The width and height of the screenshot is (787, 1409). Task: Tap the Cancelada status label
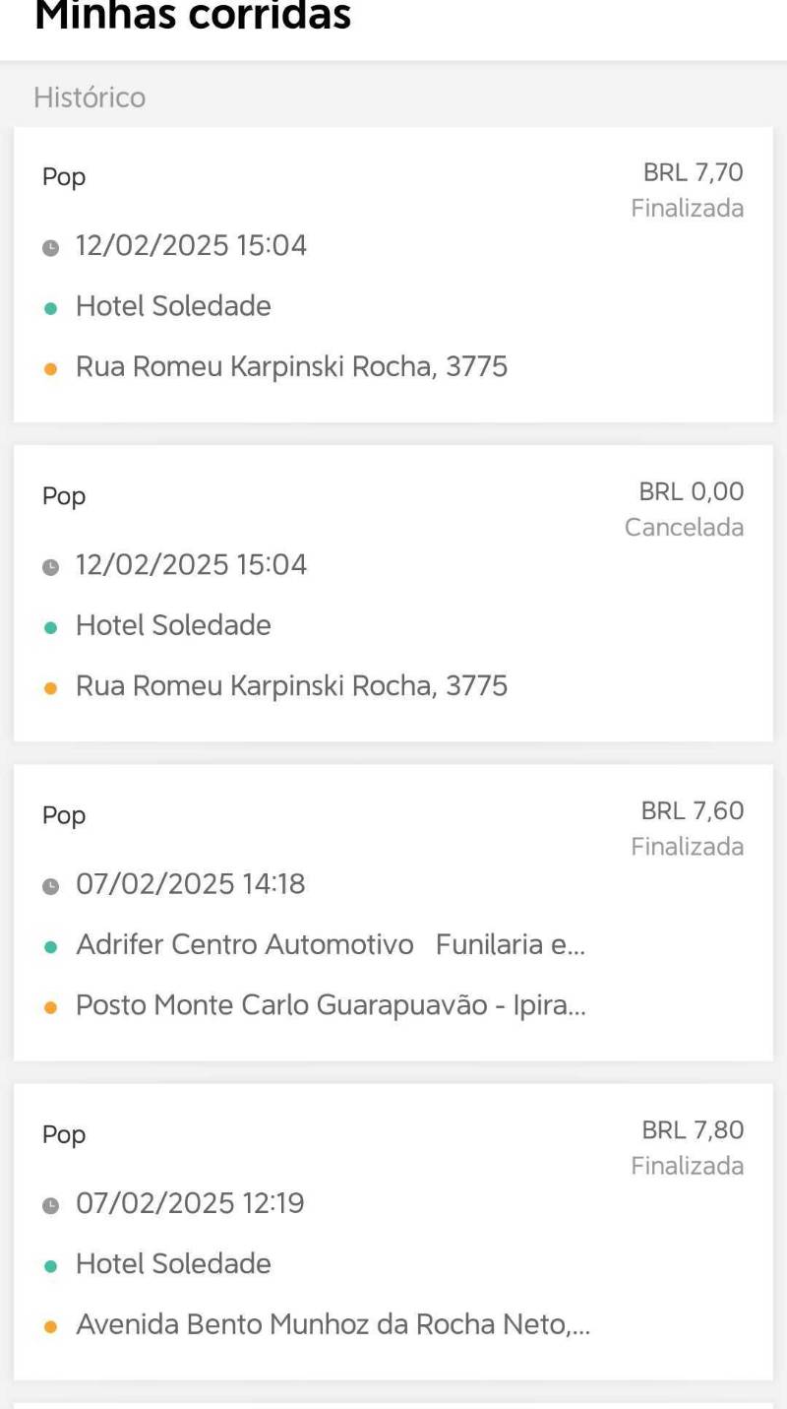[x=684, y=528]
